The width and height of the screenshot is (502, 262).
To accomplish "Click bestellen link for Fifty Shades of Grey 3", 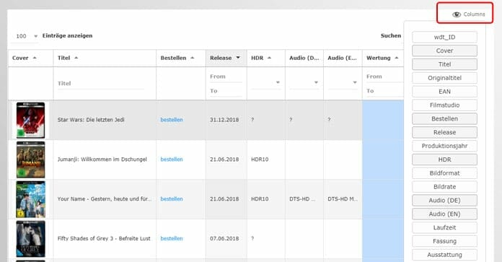I will point(172,239).
